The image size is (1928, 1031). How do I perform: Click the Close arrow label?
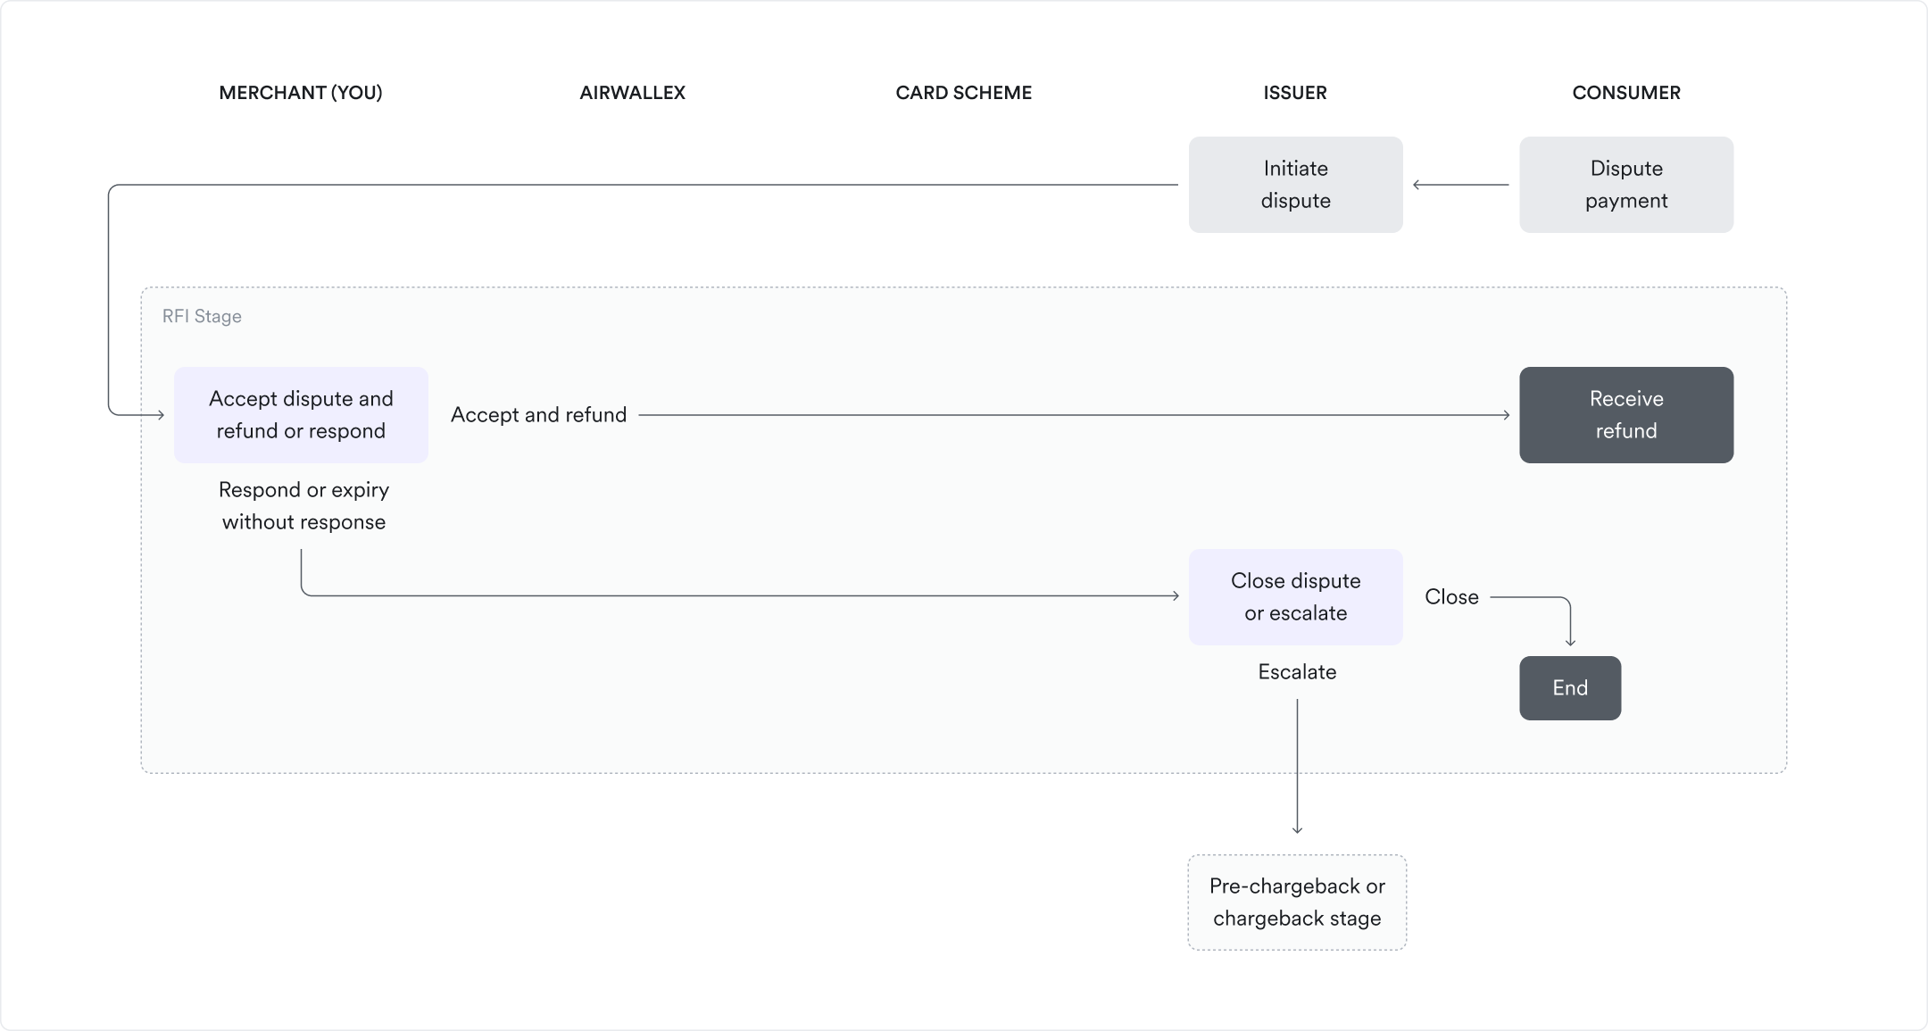click(1451, 597)
